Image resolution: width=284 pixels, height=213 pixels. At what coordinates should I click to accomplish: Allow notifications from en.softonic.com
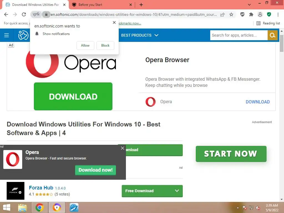click(x=85, y=45)
